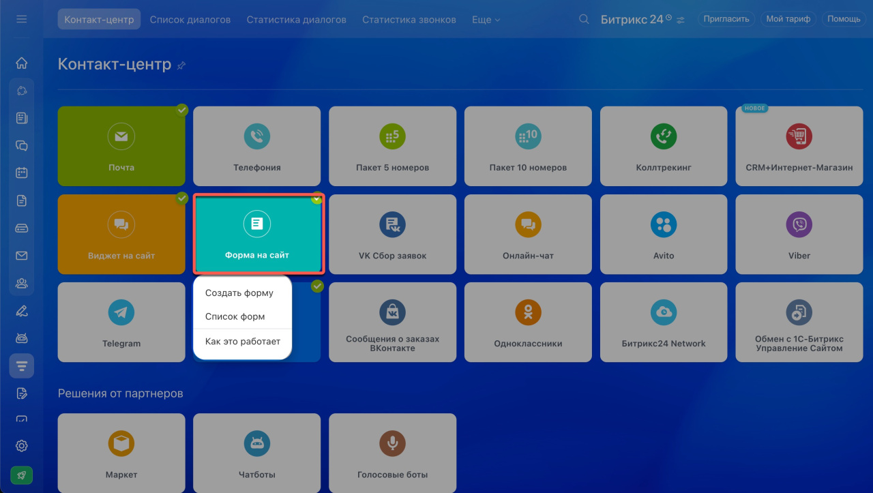Open the VK Сбор заявок tile

[392, 235]
